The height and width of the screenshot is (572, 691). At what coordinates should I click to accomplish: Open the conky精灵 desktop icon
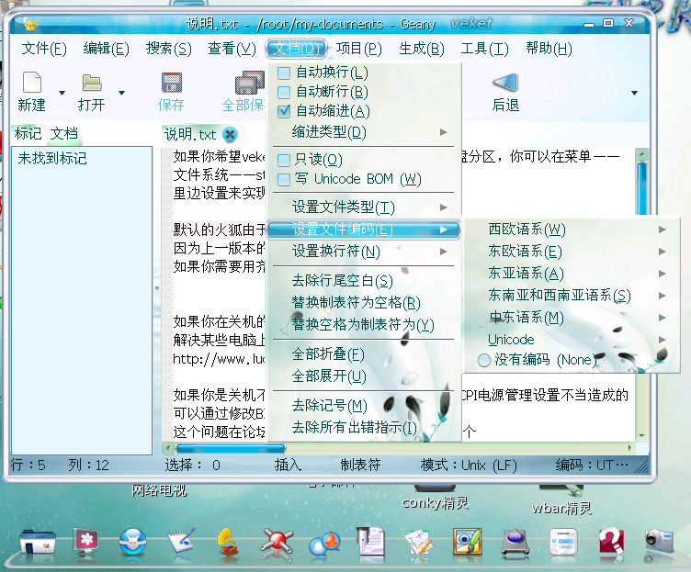[x=436, y=498]
